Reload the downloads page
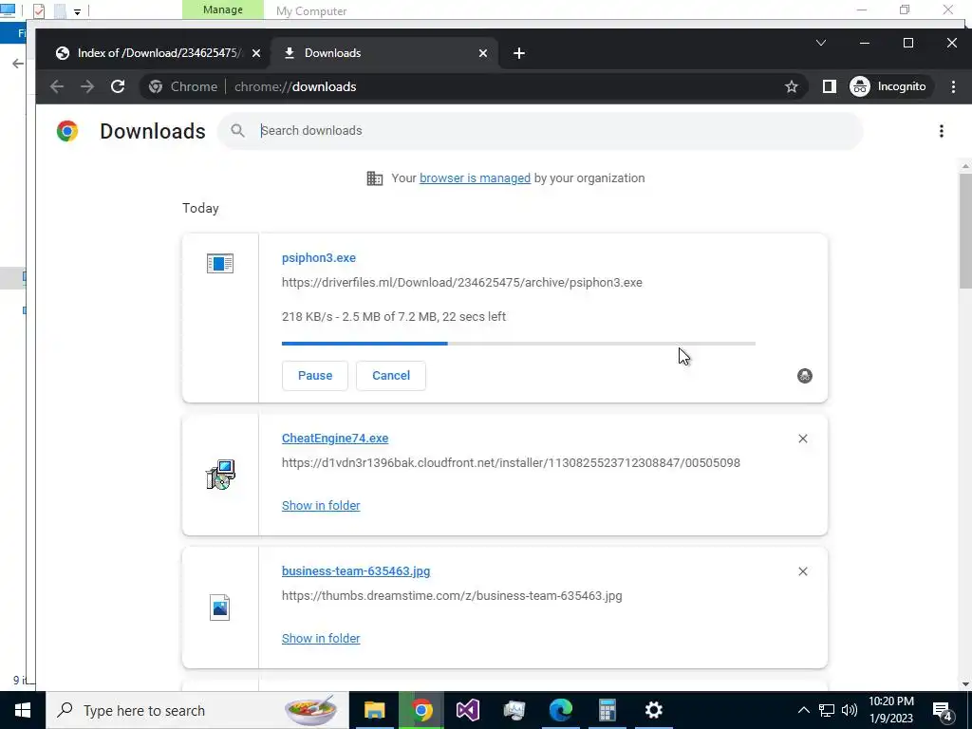Viewport: 972px width, 729px height. pyautogui.click(x=118, y=86)
